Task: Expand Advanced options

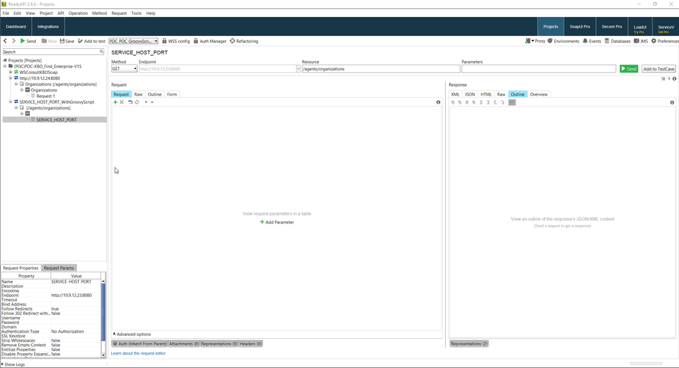Action: 132,334
